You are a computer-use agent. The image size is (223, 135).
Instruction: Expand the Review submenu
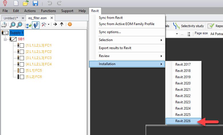[127, 56]
